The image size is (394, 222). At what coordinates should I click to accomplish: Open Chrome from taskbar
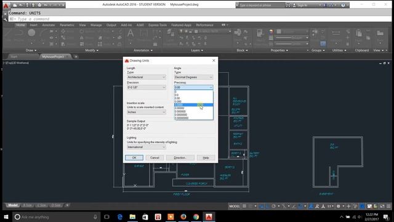pos(196,216)
